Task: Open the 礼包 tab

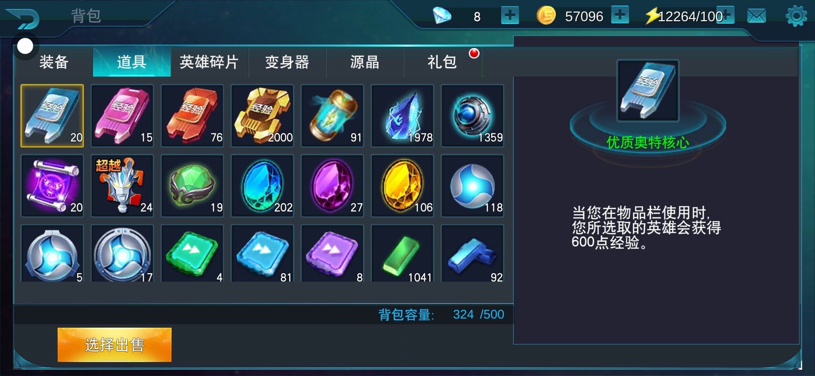Action: (442, 62)
